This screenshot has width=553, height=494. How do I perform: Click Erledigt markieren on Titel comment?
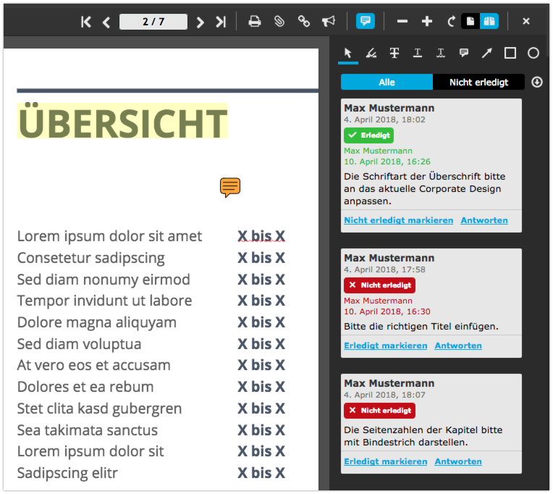[x=385, y=346]
